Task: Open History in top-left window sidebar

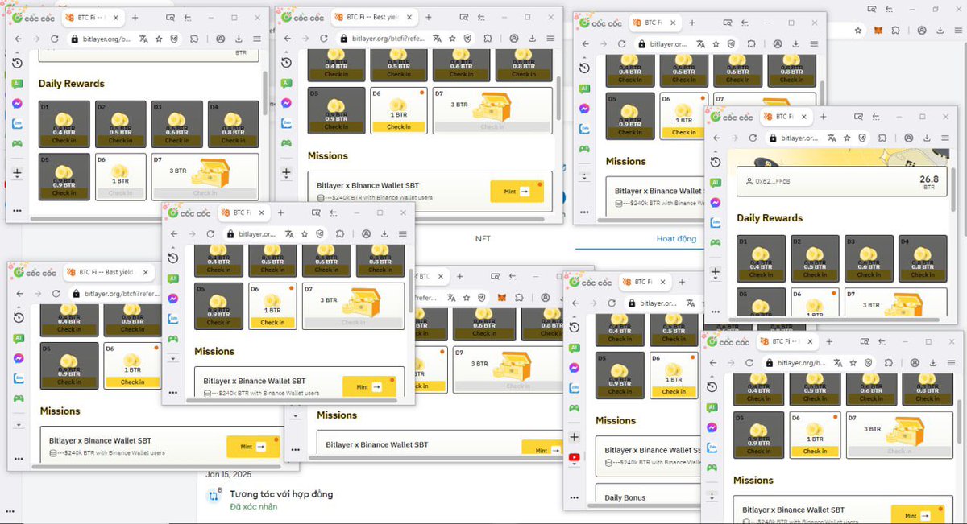Action: (x=18, y=64)
